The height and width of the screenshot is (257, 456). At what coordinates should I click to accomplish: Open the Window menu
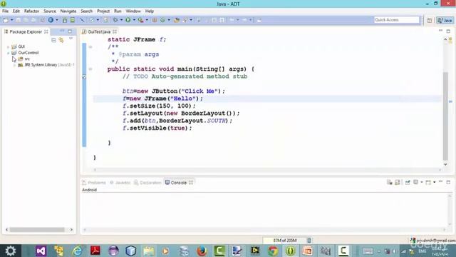click(133, 11)
